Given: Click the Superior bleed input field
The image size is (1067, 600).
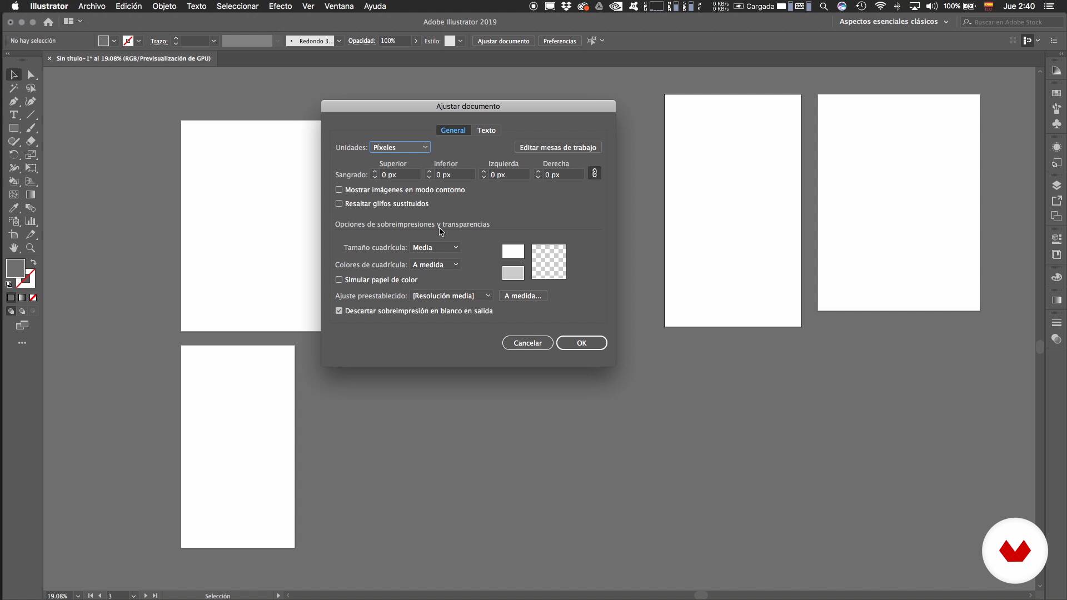Looking at the screenshot, I should coord(400,175).
